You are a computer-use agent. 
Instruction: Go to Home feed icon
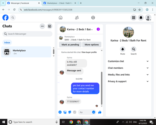click(61, 17)
